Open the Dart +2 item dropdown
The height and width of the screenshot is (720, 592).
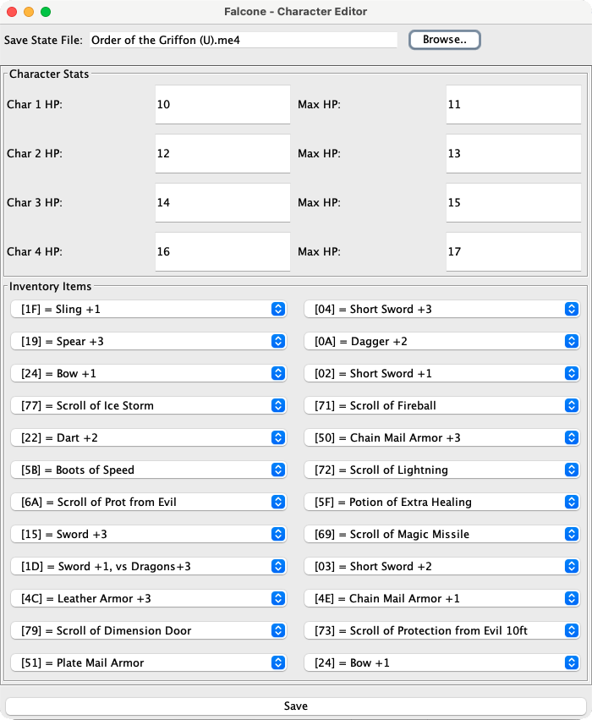[x=149, y=437]
